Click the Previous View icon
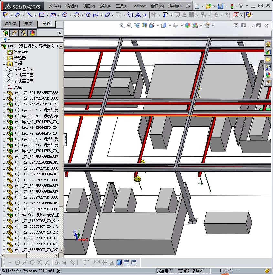The height and width of the screenshot is (275, 273). click(137, 26)
